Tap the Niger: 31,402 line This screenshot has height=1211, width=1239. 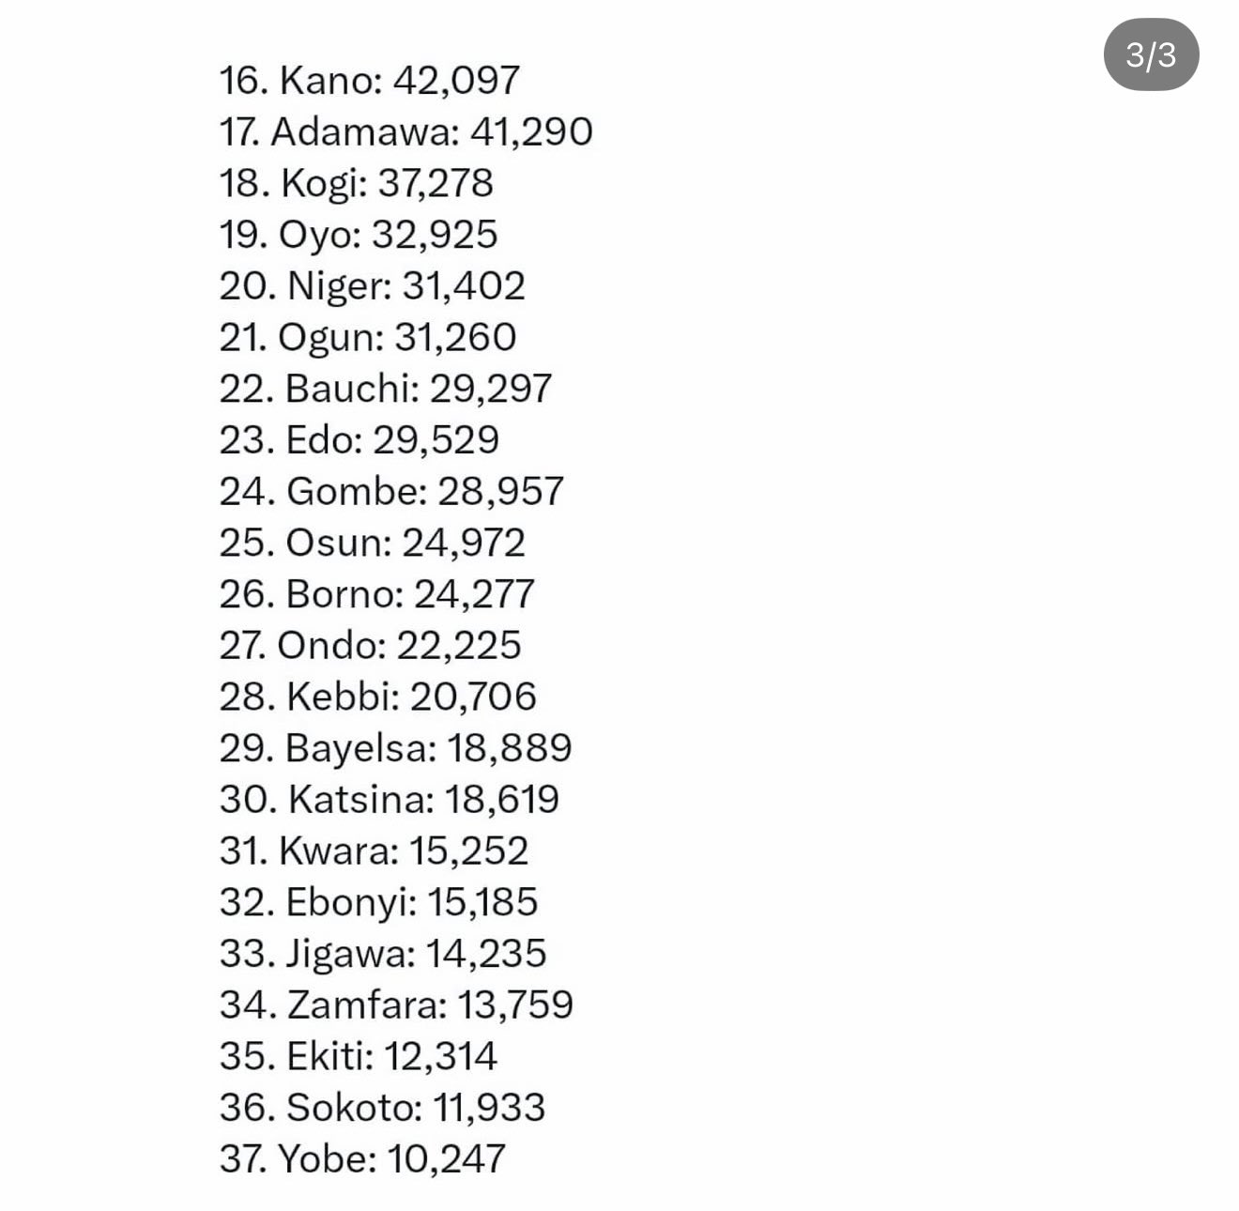point(373,286)
